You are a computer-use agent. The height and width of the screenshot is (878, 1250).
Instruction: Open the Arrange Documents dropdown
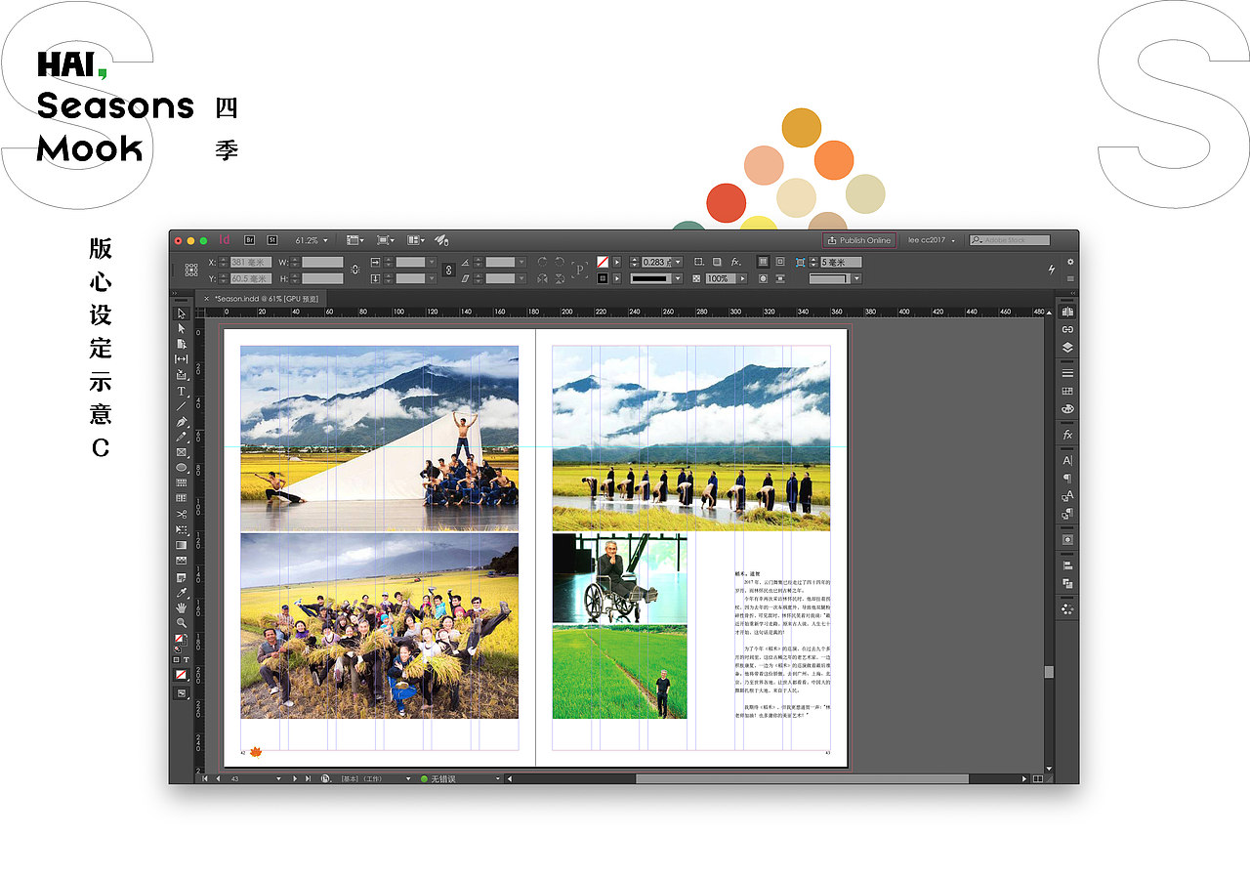416,240
